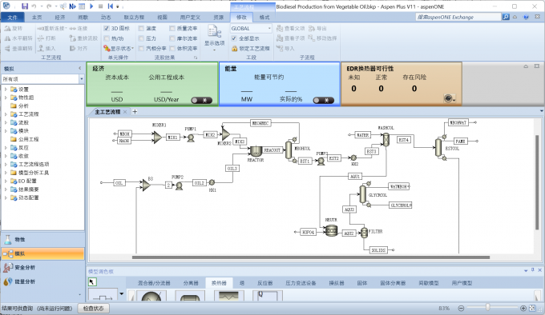Expand the 结果摘要 tree node
This screenshot has width=545, height=315.
coord(6,189)
